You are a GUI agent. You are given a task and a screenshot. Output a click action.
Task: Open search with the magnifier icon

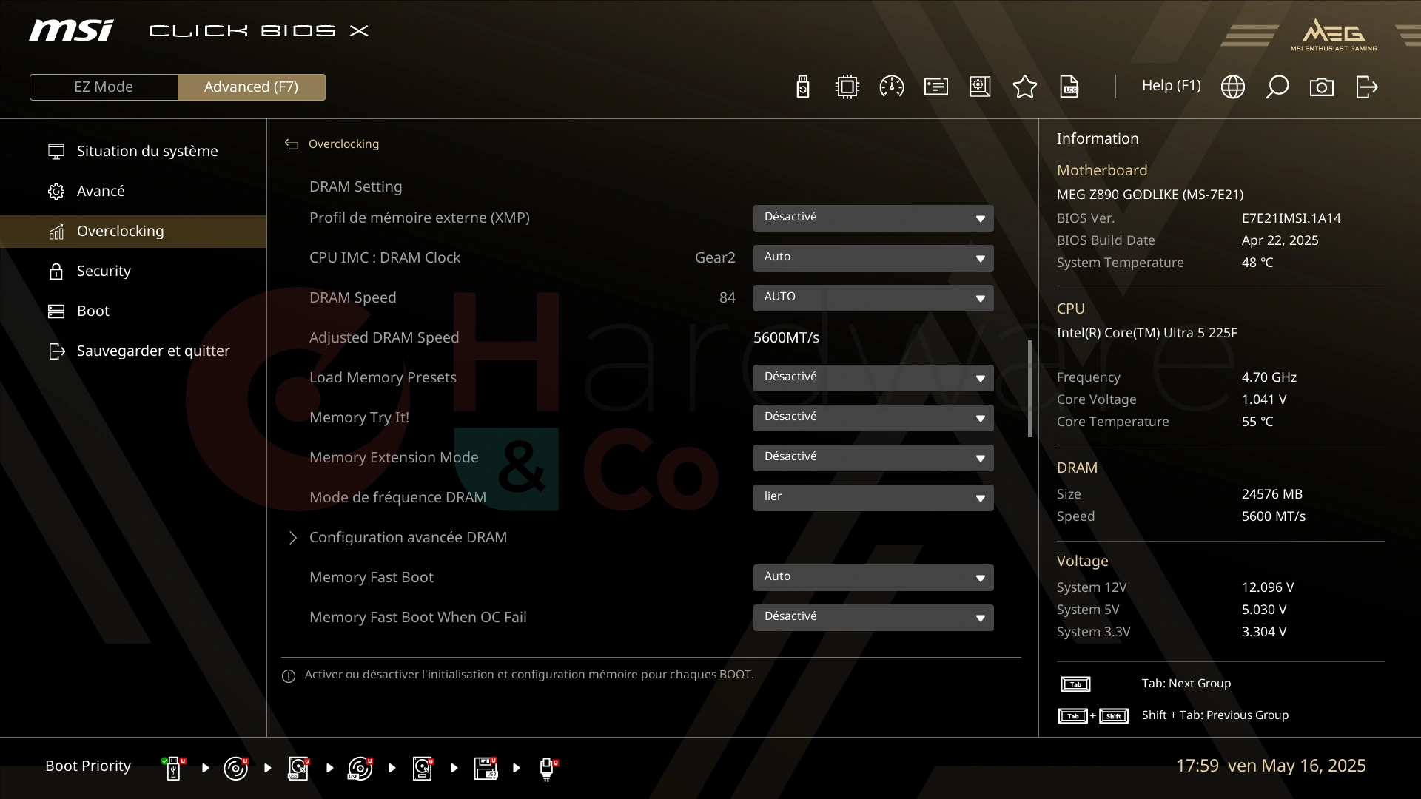tap(1277, 87)
